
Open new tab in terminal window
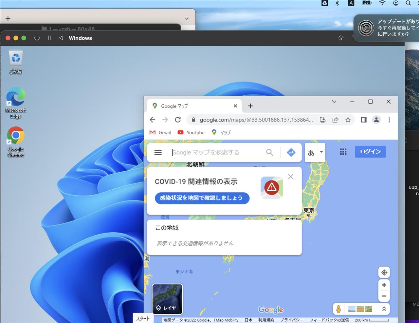8,19
